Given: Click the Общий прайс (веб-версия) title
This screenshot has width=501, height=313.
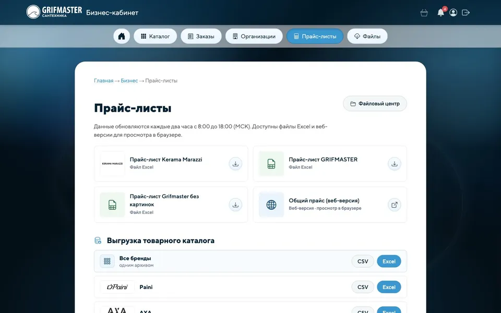Looking at the screenshot, I should tap(324, 200).
